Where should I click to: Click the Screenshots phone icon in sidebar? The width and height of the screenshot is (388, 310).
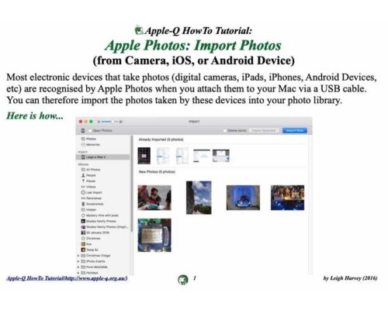coord(83,204)
